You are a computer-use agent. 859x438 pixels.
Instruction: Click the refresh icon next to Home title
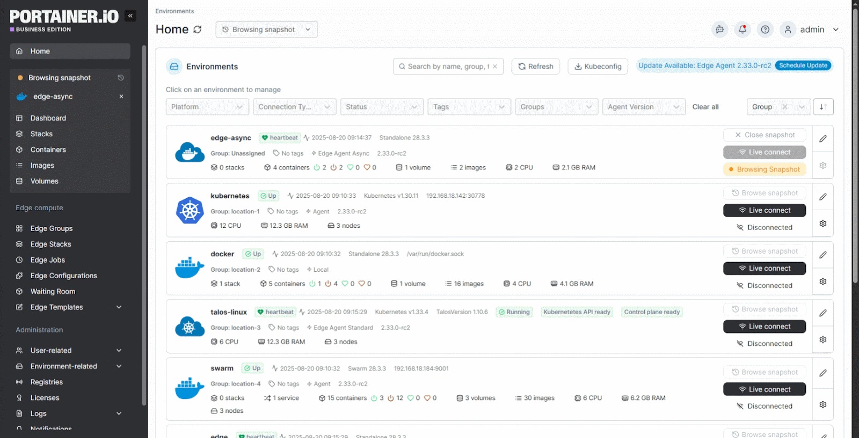(198, 29)
